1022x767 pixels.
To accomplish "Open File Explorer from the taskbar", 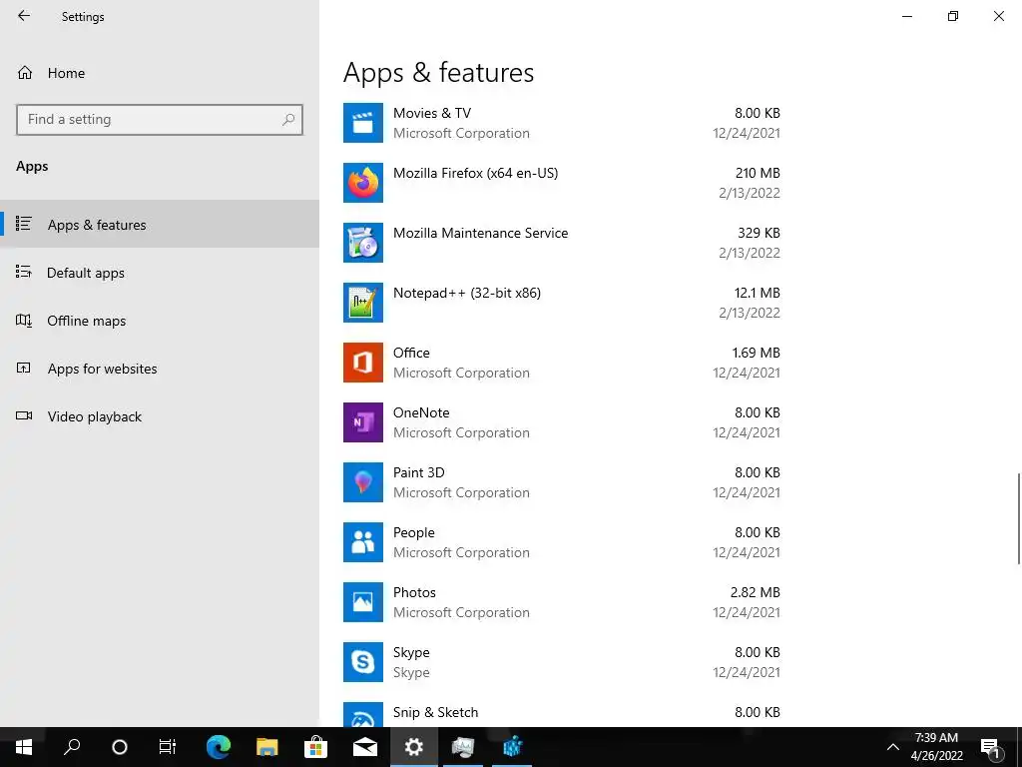I will (267, 747).
